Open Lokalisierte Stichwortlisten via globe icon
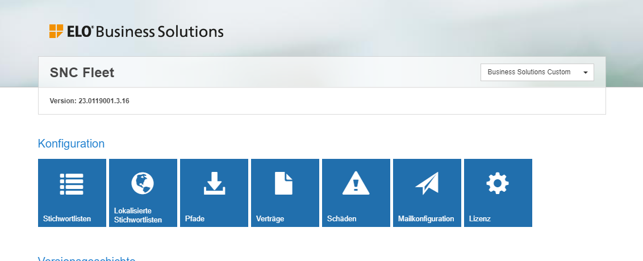 click(143, 183)
